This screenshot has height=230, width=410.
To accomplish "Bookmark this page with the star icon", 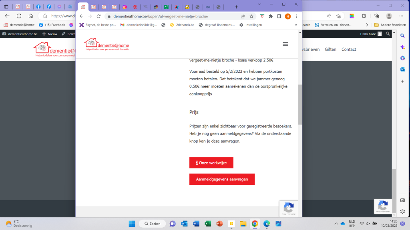I will point(251,16).
